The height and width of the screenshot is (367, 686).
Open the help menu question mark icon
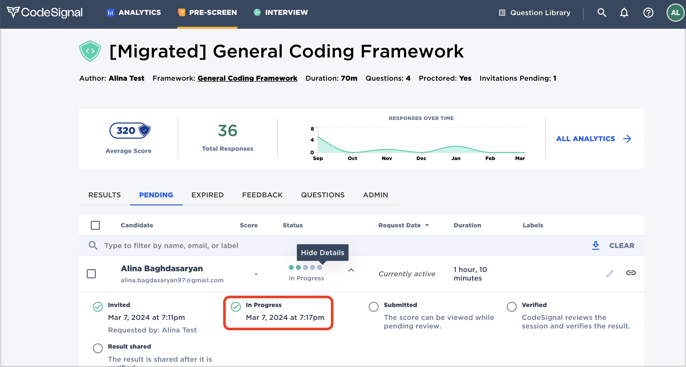tap(648, 13)
